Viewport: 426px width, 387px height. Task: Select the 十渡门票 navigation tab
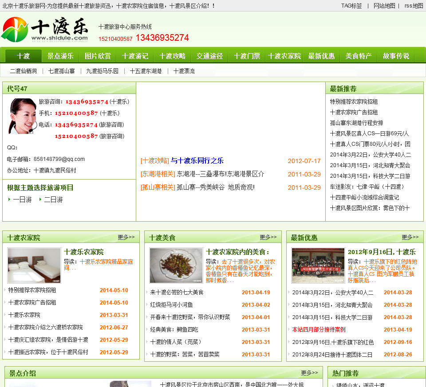pyautogui.click(x=247, y=56)
